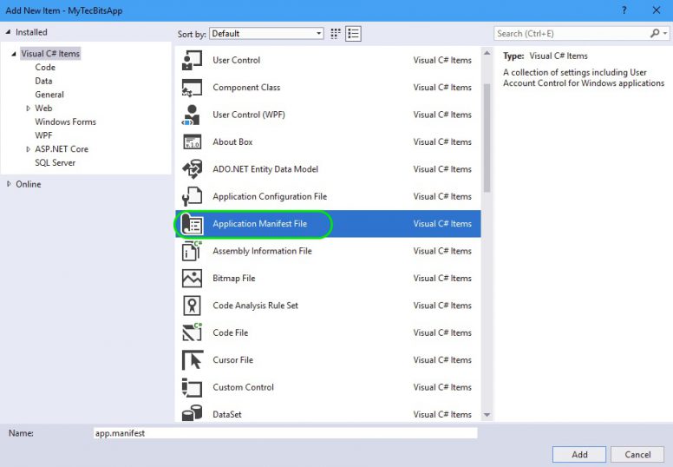
Task: Open the help question mark button
Action: click(x=624, y=10)
